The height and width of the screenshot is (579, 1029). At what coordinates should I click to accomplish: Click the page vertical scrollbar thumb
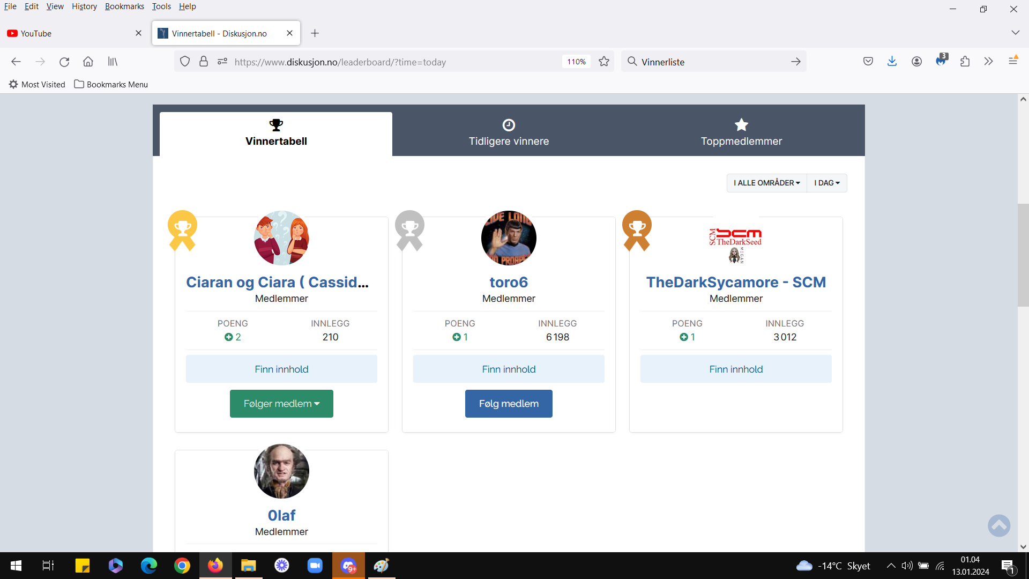pos(1023,255)
